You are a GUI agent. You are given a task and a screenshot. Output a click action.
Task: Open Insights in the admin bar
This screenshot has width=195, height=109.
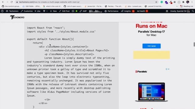128,11
